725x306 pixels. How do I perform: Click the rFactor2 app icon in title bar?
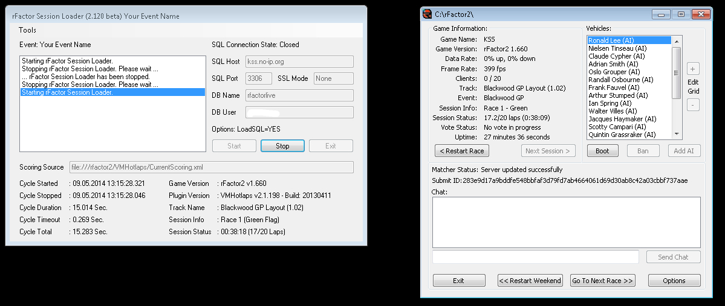(x=428, y=14)
